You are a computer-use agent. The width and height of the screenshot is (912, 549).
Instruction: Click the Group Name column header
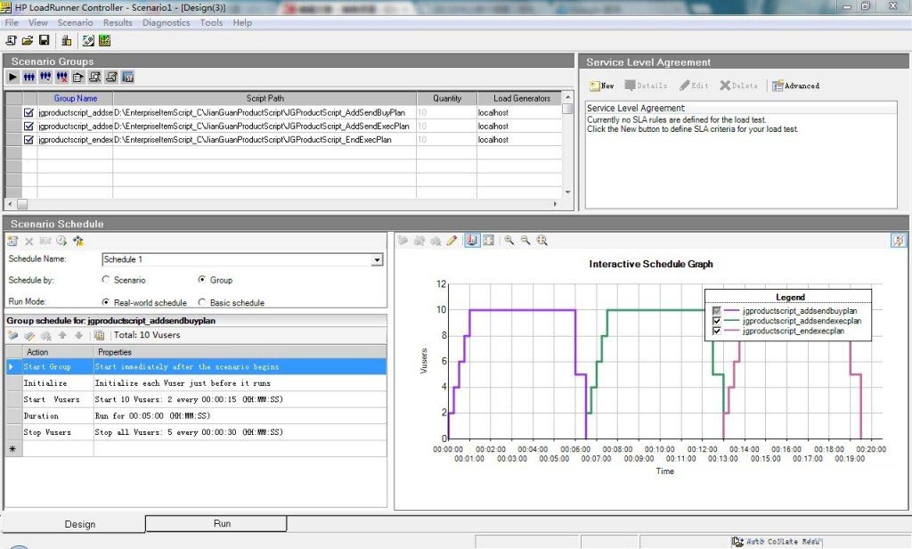tap(75, 98)
